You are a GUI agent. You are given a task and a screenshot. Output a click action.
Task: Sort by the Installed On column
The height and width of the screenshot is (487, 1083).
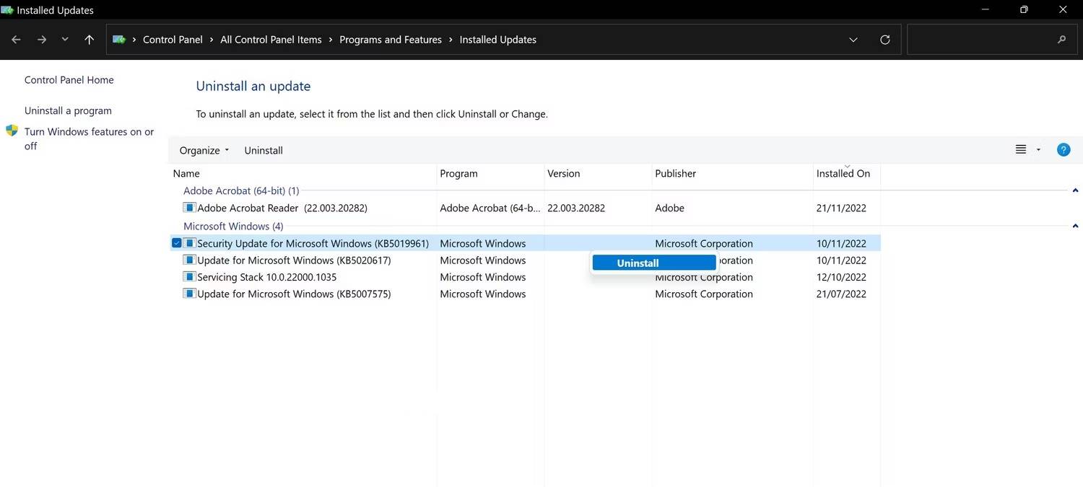[x=843, y=173]
